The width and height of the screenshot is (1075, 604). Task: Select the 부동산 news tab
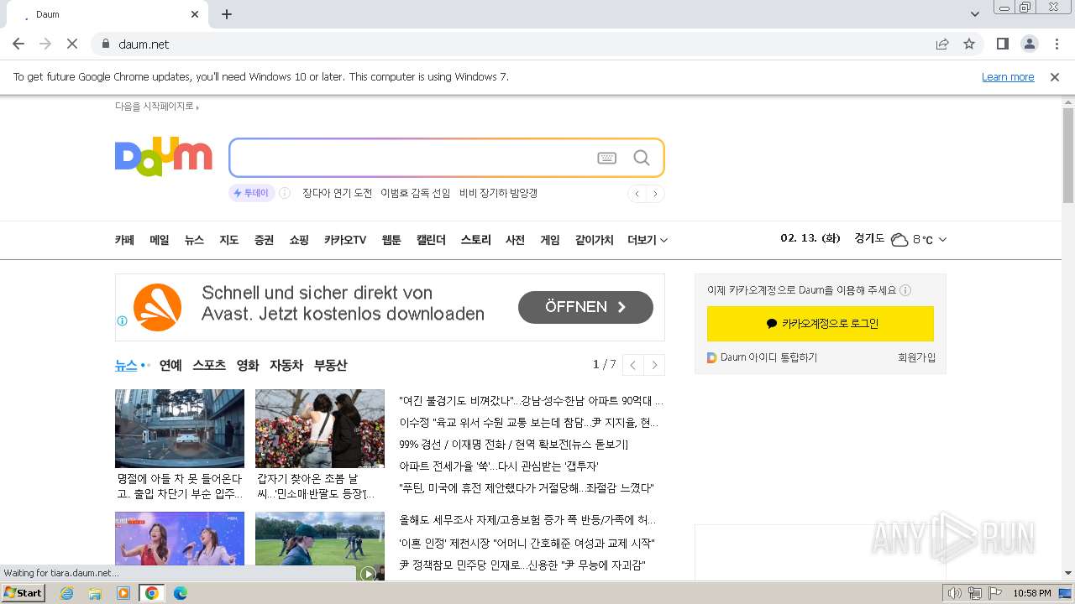[x=330, y=365]
